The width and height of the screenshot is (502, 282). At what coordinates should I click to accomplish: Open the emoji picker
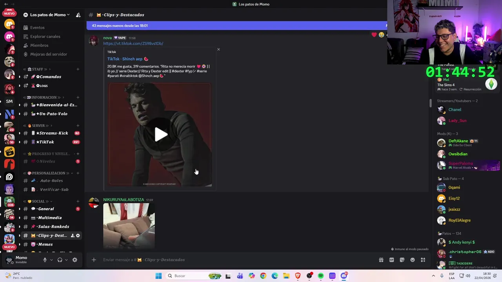tap(413, 260)
